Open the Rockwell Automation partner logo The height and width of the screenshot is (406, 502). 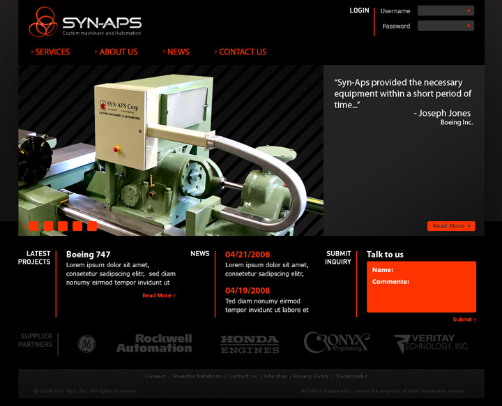tap(154, 343)
